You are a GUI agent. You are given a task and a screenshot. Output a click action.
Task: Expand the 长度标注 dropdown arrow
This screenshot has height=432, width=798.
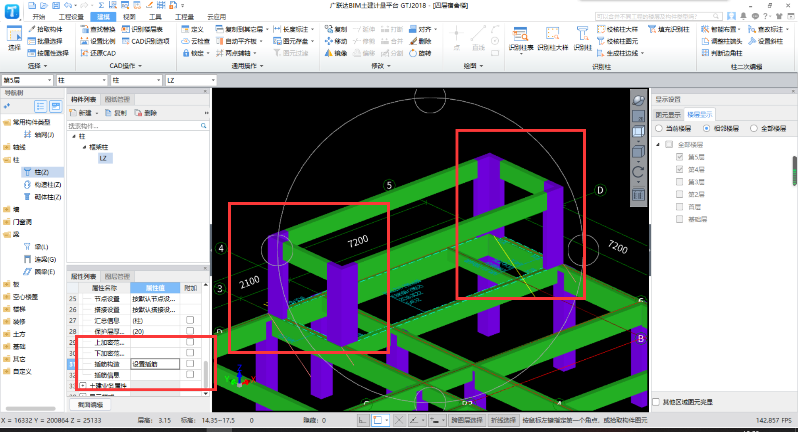click(x=313, y=29)
